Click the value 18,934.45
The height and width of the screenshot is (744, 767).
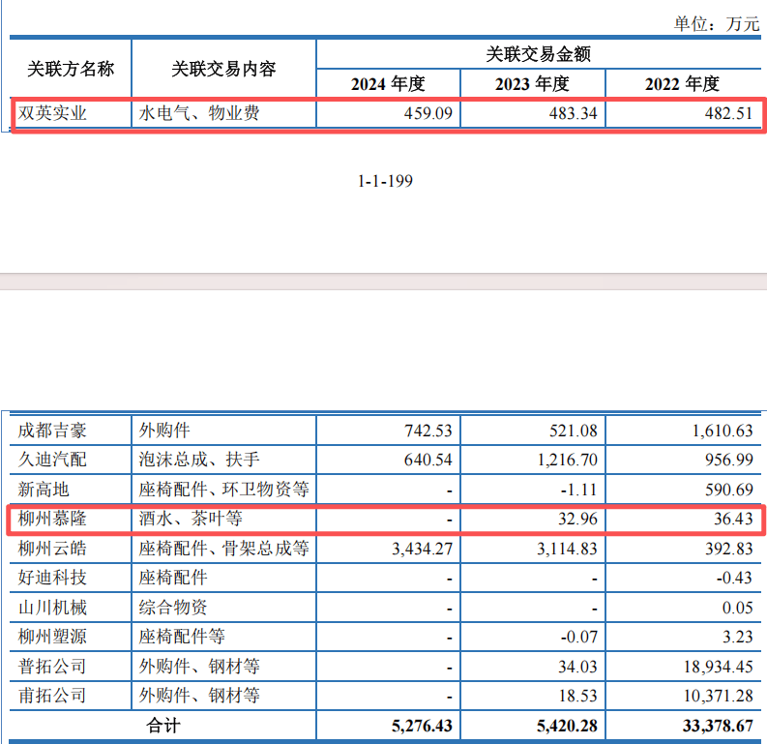point(711,667)
